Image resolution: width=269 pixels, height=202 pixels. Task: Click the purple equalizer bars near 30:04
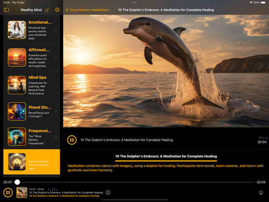pyautogui.click(x=263, y=138)
